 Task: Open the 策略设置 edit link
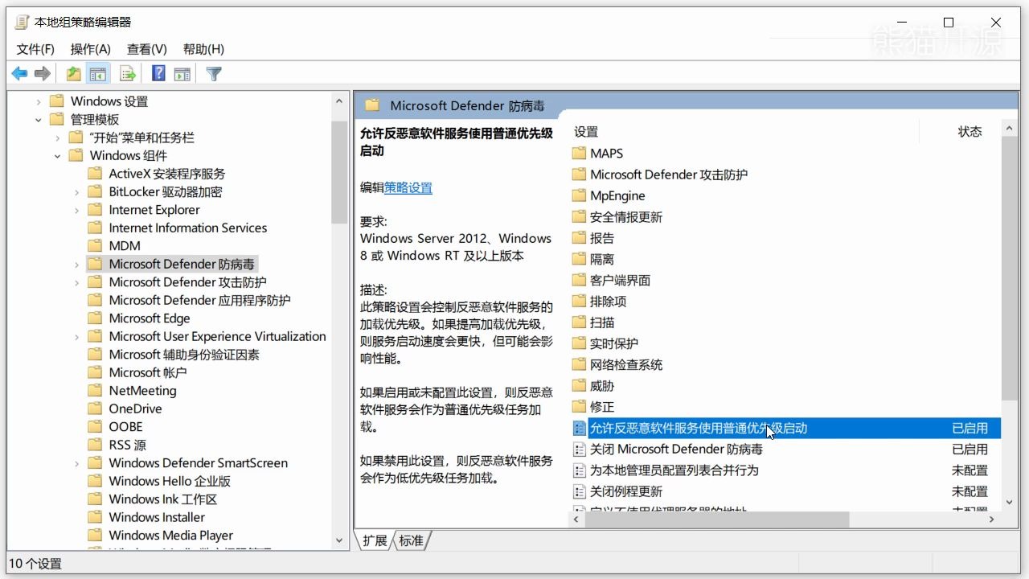tap(408, 187)
